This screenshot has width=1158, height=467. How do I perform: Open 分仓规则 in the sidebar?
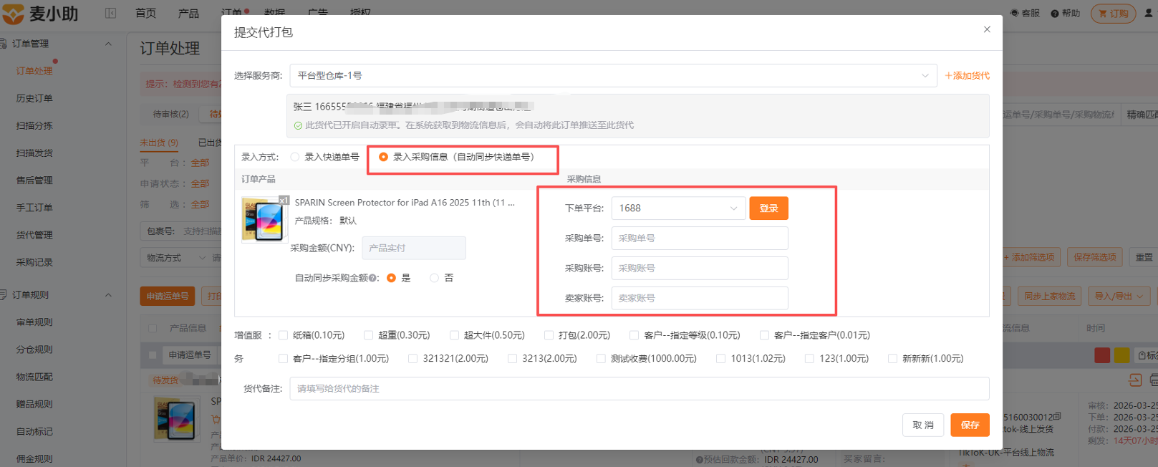click(x=34, y=350)
